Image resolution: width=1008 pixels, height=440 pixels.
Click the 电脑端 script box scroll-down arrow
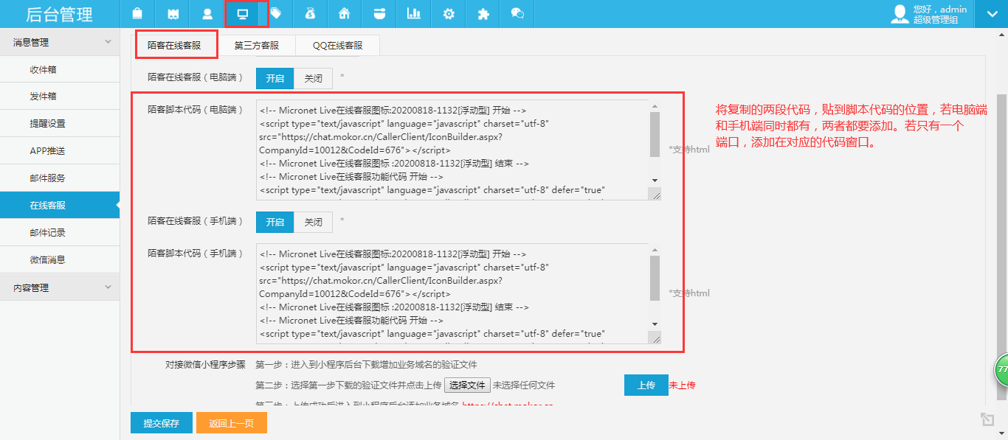(655, 181)
